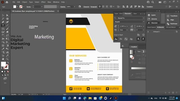This screenshot has height=101, width=180.
Task: Choose the Magic Wand tool
Action: pyautogui.click(x=3, y=19)
